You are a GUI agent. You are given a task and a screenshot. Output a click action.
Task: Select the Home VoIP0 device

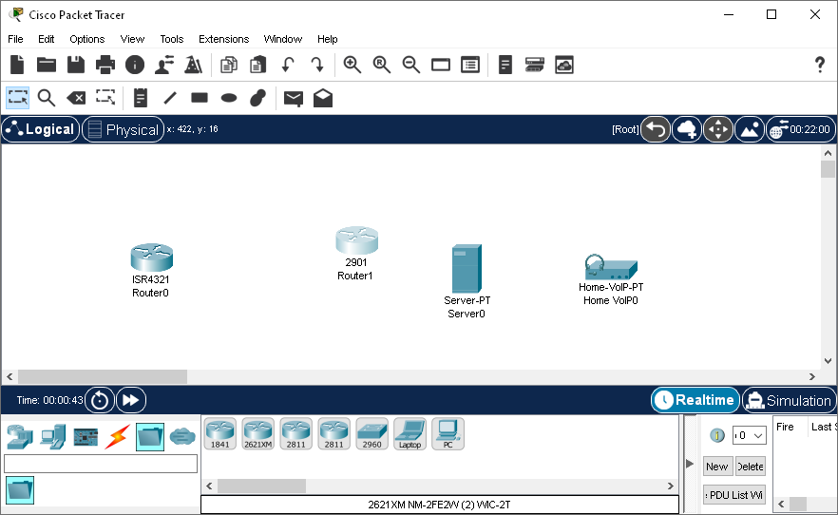[611, 268]
